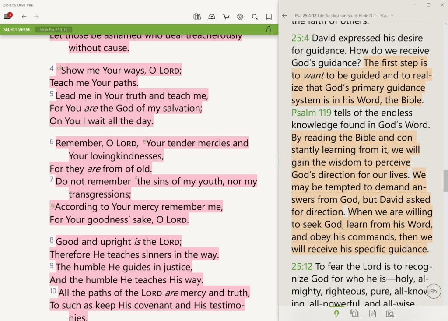
Task: Toggle the split-screen sync link button
Action: pos(433,291)
